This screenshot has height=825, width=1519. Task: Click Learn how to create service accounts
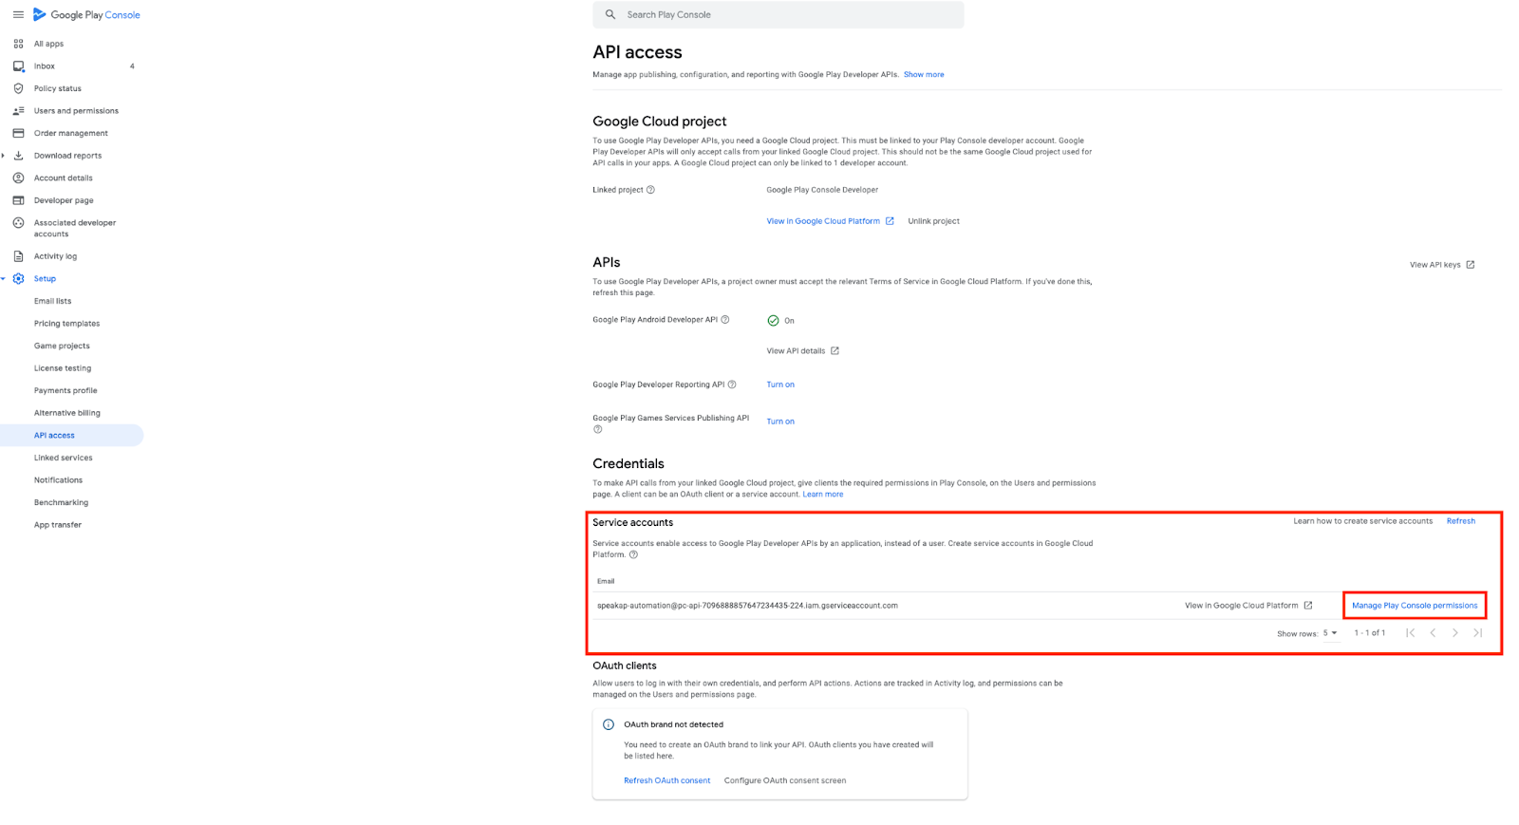click(x=1362, y=521)
